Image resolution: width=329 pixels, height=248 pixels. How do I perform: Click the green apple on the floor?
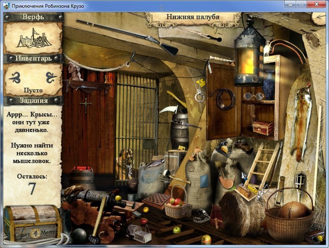[177, 230]
